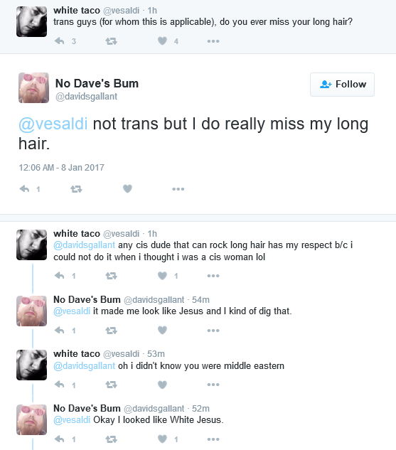This screenshot has width=396, height=450.
Task: Retweet 'oh i didn't know you were middle eastern'
Action: tap(111, 385)
